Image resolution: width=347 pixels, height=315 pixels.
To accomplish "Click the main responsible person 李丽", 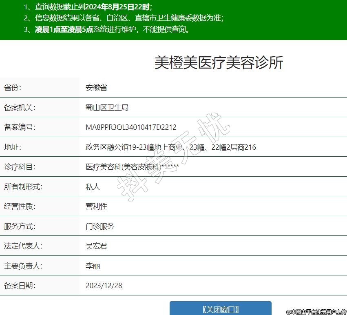I will pos(93,266).
